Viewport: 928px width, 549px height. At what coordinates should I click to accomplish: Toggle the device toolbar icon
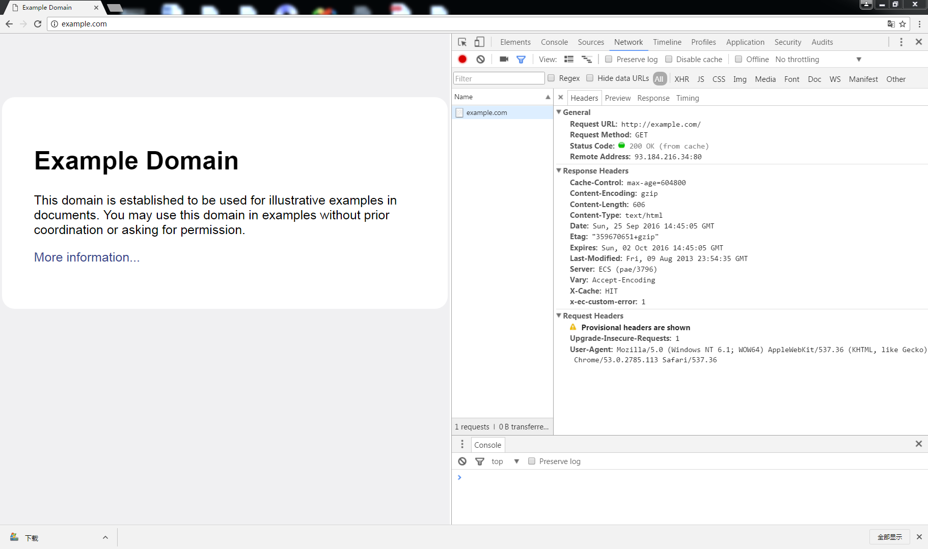(479, 42)
